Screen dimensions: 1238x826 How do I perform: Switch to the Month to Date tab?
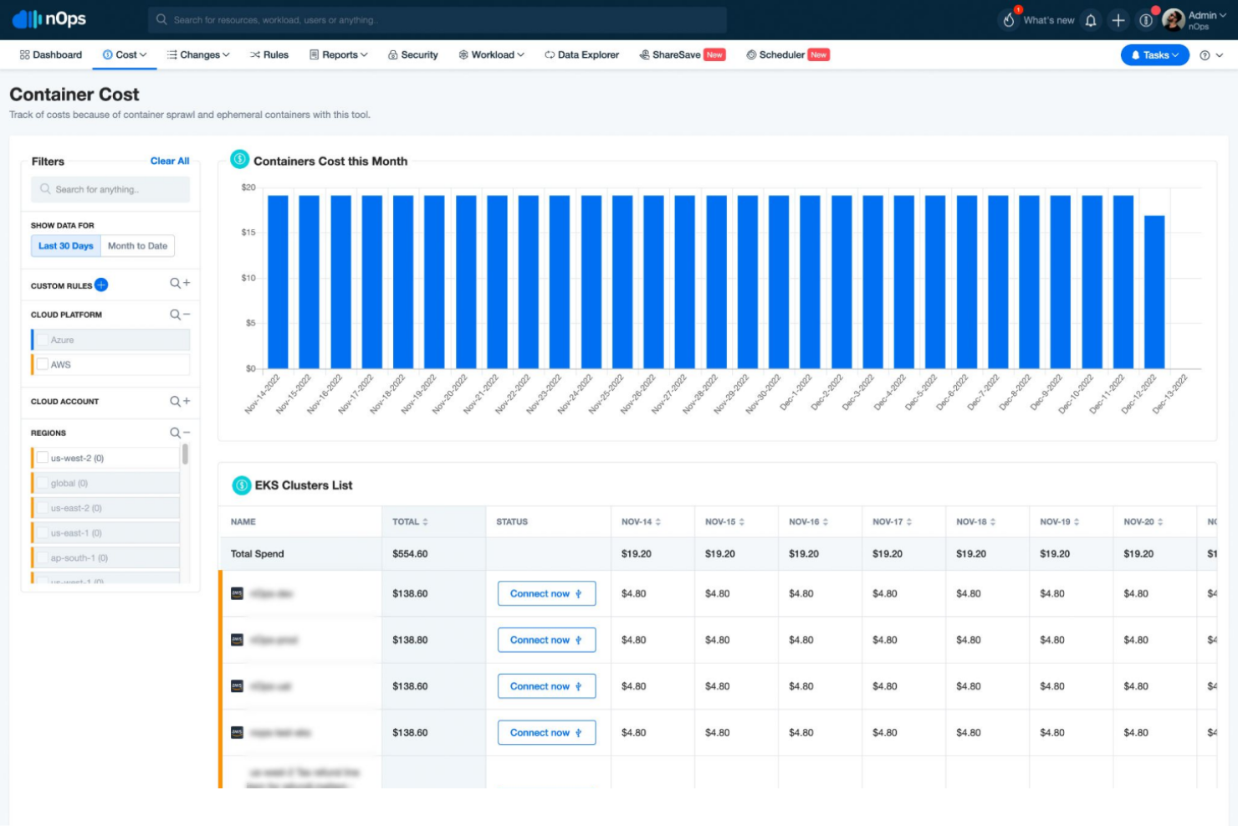tap(137, 245)
